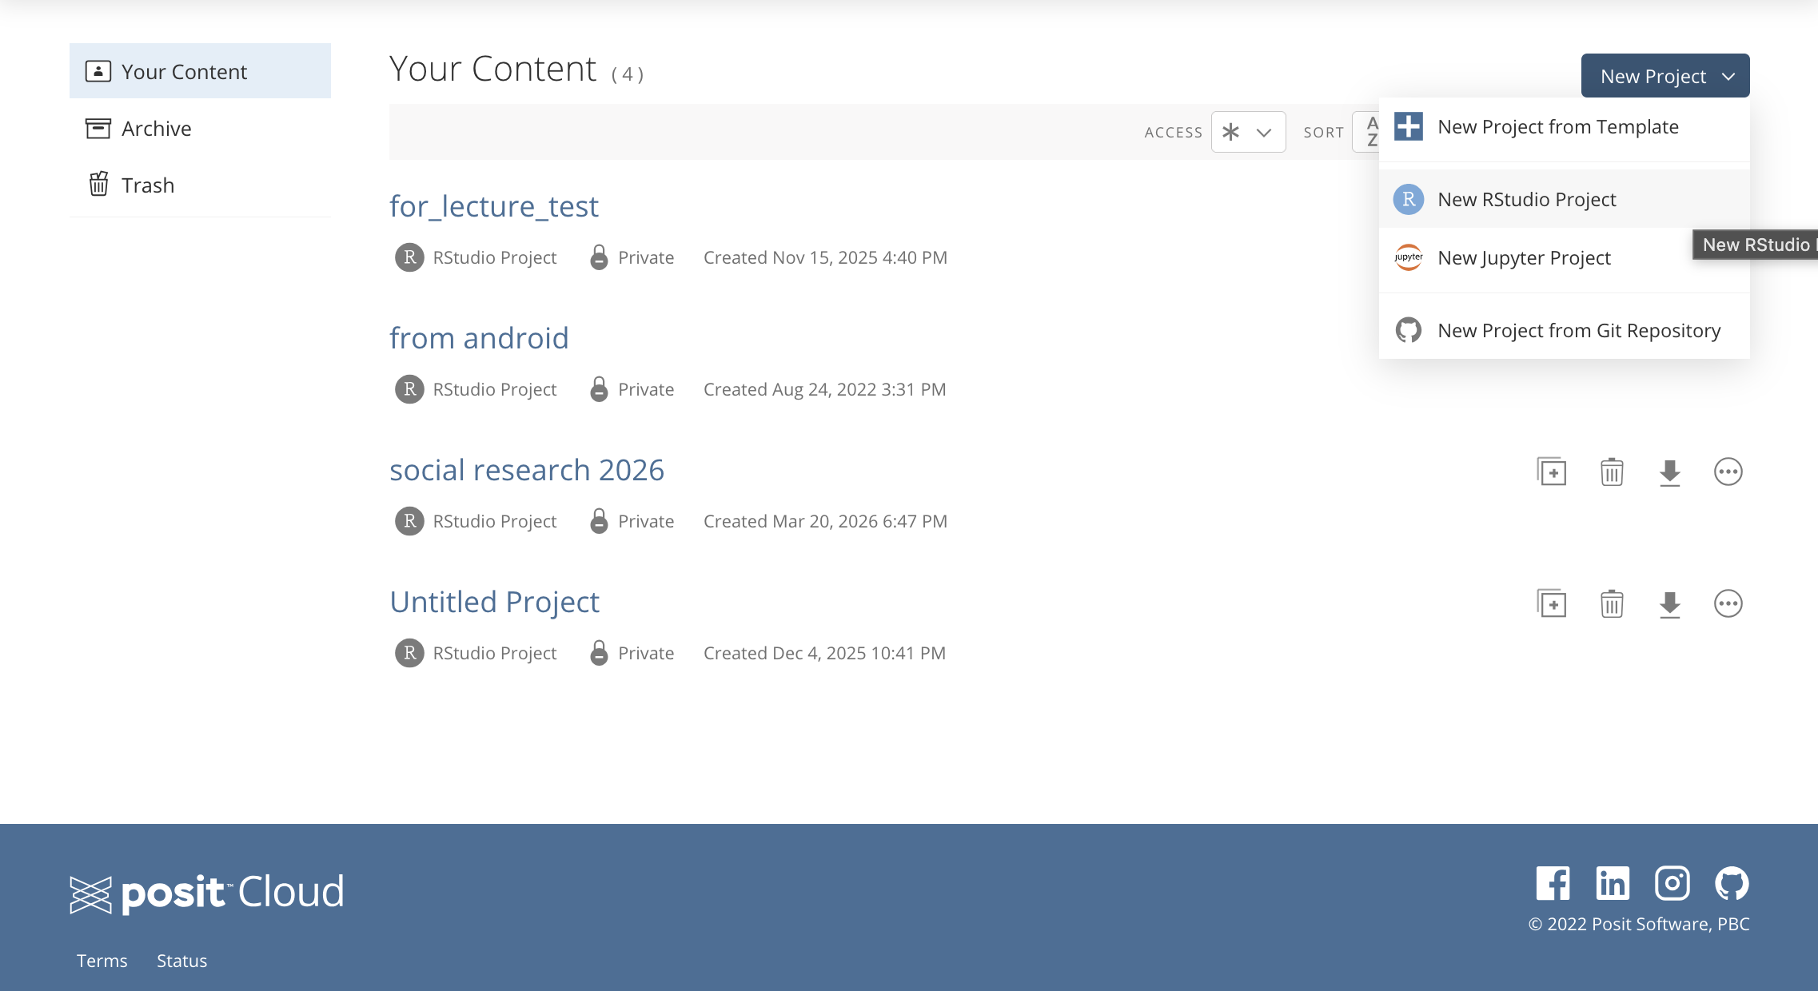Open more actions for Untitled Project
The height and width of the screenshot is (991, 1818).
(x=1728, y=603)
